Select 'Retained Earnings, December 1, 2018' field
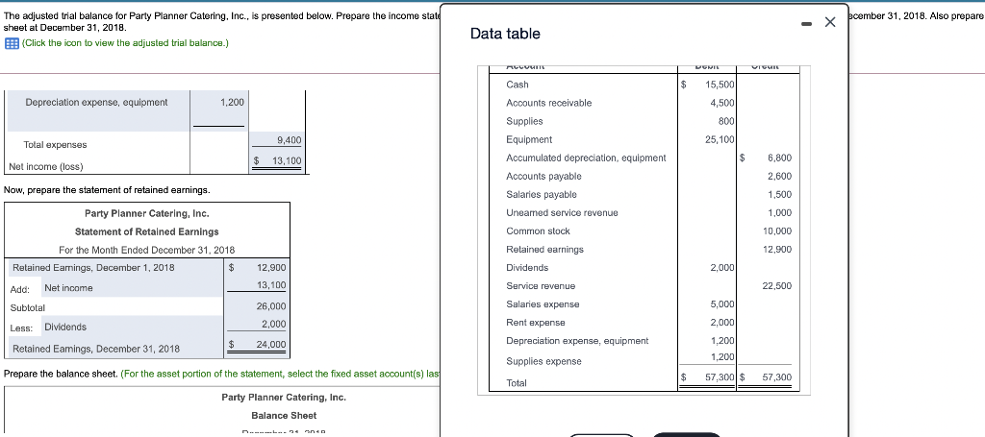 point(114,268)
